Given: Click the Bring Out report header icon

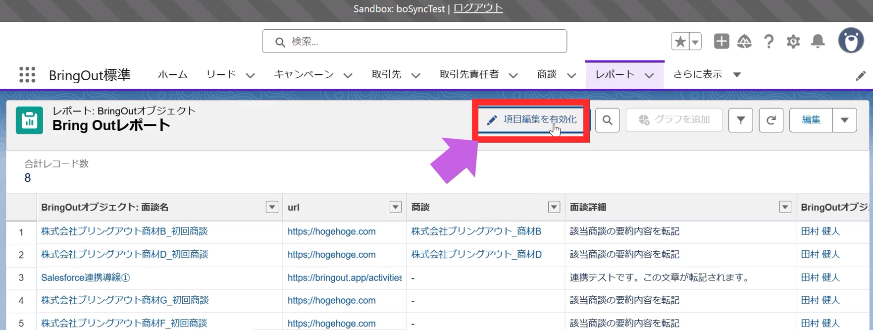Looking at the screenshot, I should click(29, 120).
